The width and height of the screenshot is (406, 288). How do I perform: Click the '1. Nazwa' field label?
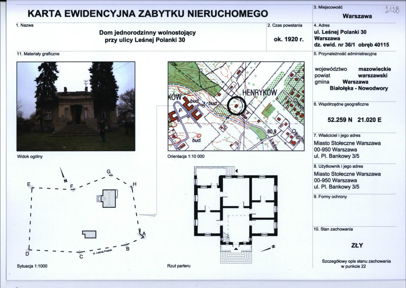[25, 25]
